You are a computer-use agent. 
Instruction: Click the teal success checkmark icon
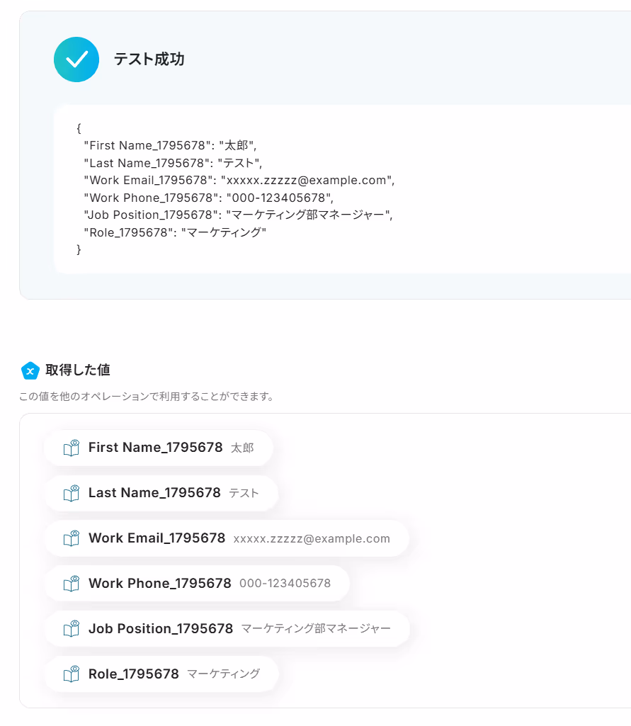coord(76,59)
